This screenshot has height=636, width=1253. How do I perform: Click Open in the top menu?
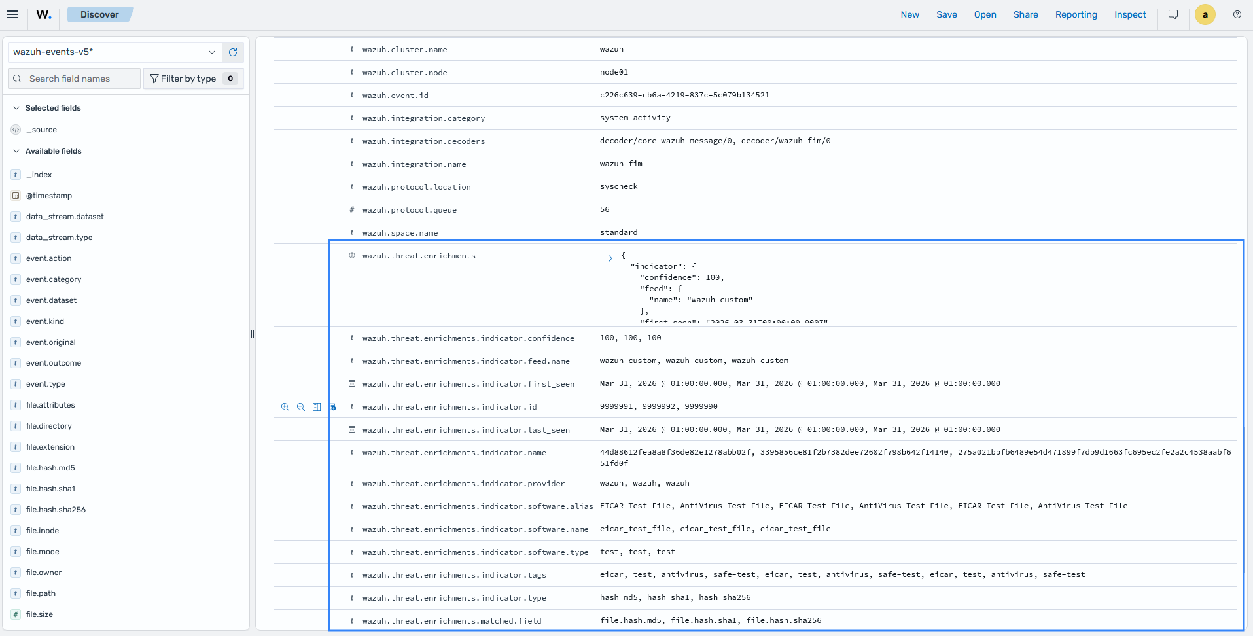click(985, 14)
